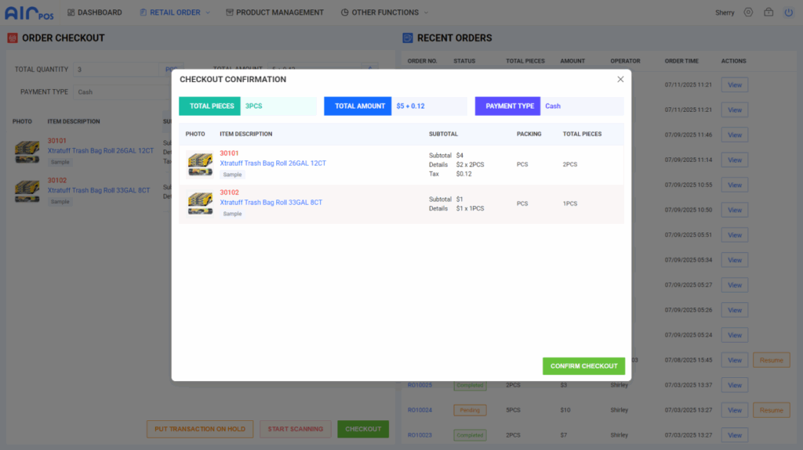This screenshot has width=803, height=450.
Task: Click the Confirm Checkout button
Action: [583, 366]
